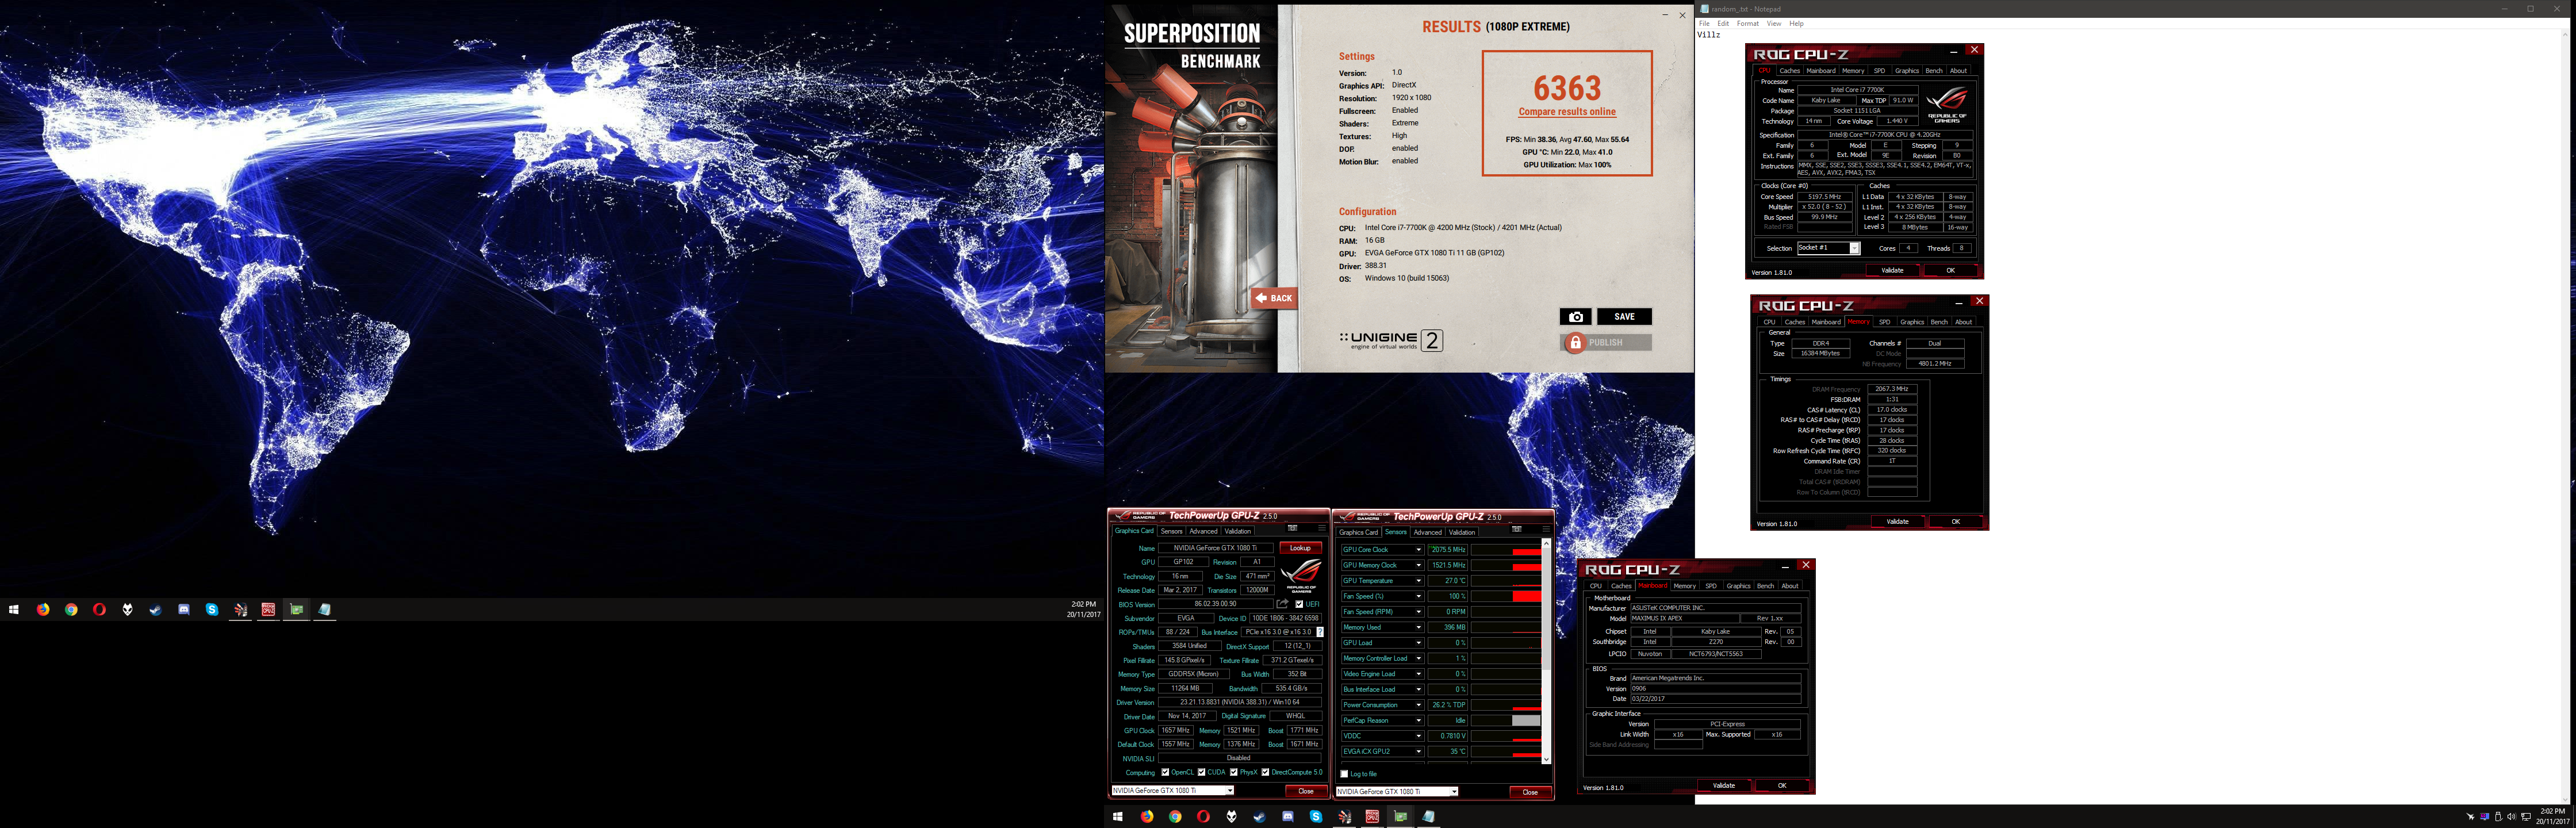The width and height of the screenshot is (2576, 828).
Task: Open the Socket #1 selection dropdown in CPU-Z
Action: click(1854, 248)
